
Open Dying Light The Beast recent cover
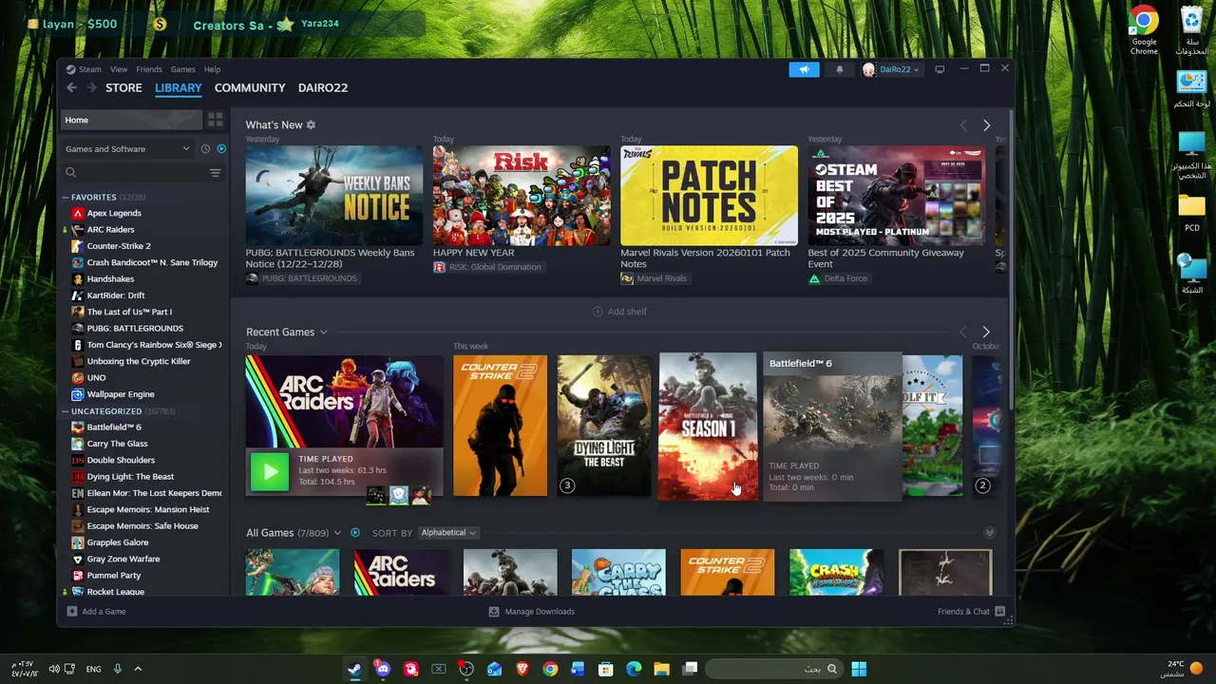click(x=604, y=426)
